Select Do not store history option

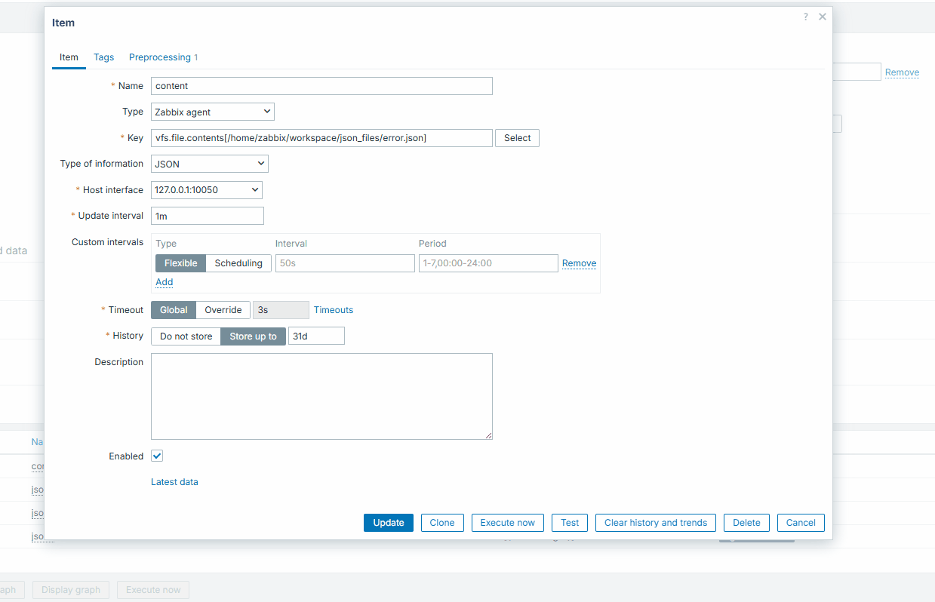click(x=186, y=336)
